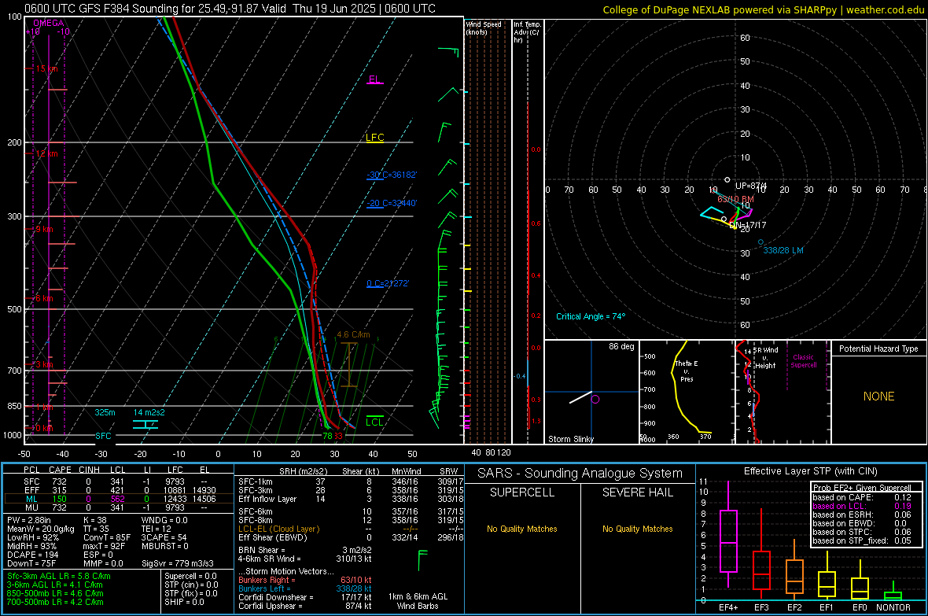
Task: Click the UP=87/4 hodograph label
Action: (x=750, y=186)
